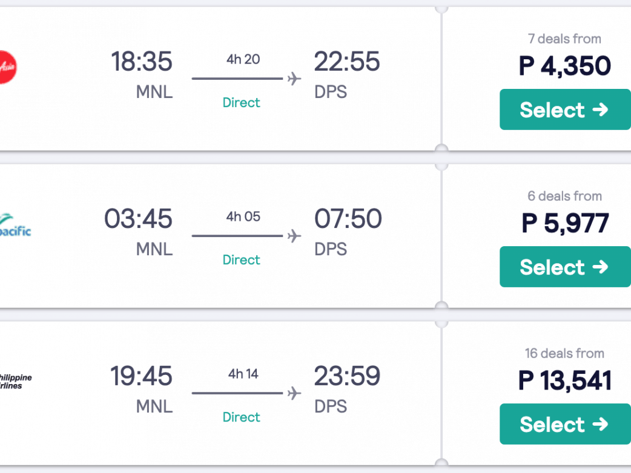Open the "6 deals from" label
Screen dimensions: 631x473
(564, 196)
